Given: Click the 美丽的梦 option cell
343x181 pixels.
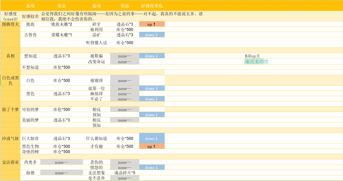Looking at the screenshot, I should (x=31, y=120).
